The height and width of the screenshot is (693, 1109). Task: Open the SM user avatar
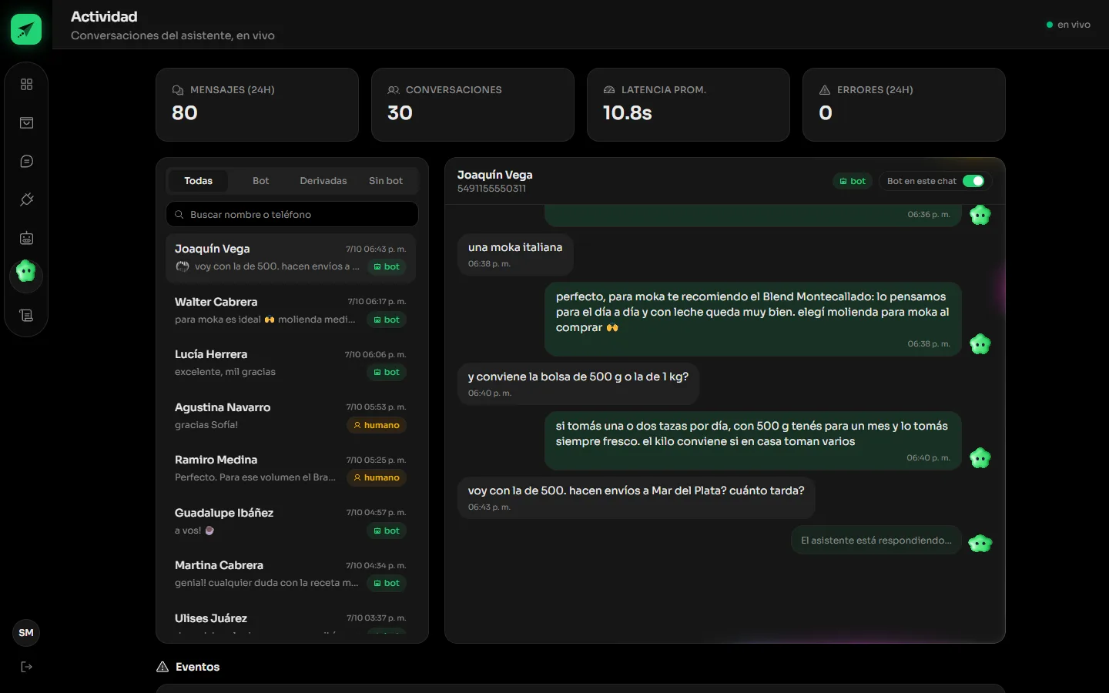coord(26,633)
